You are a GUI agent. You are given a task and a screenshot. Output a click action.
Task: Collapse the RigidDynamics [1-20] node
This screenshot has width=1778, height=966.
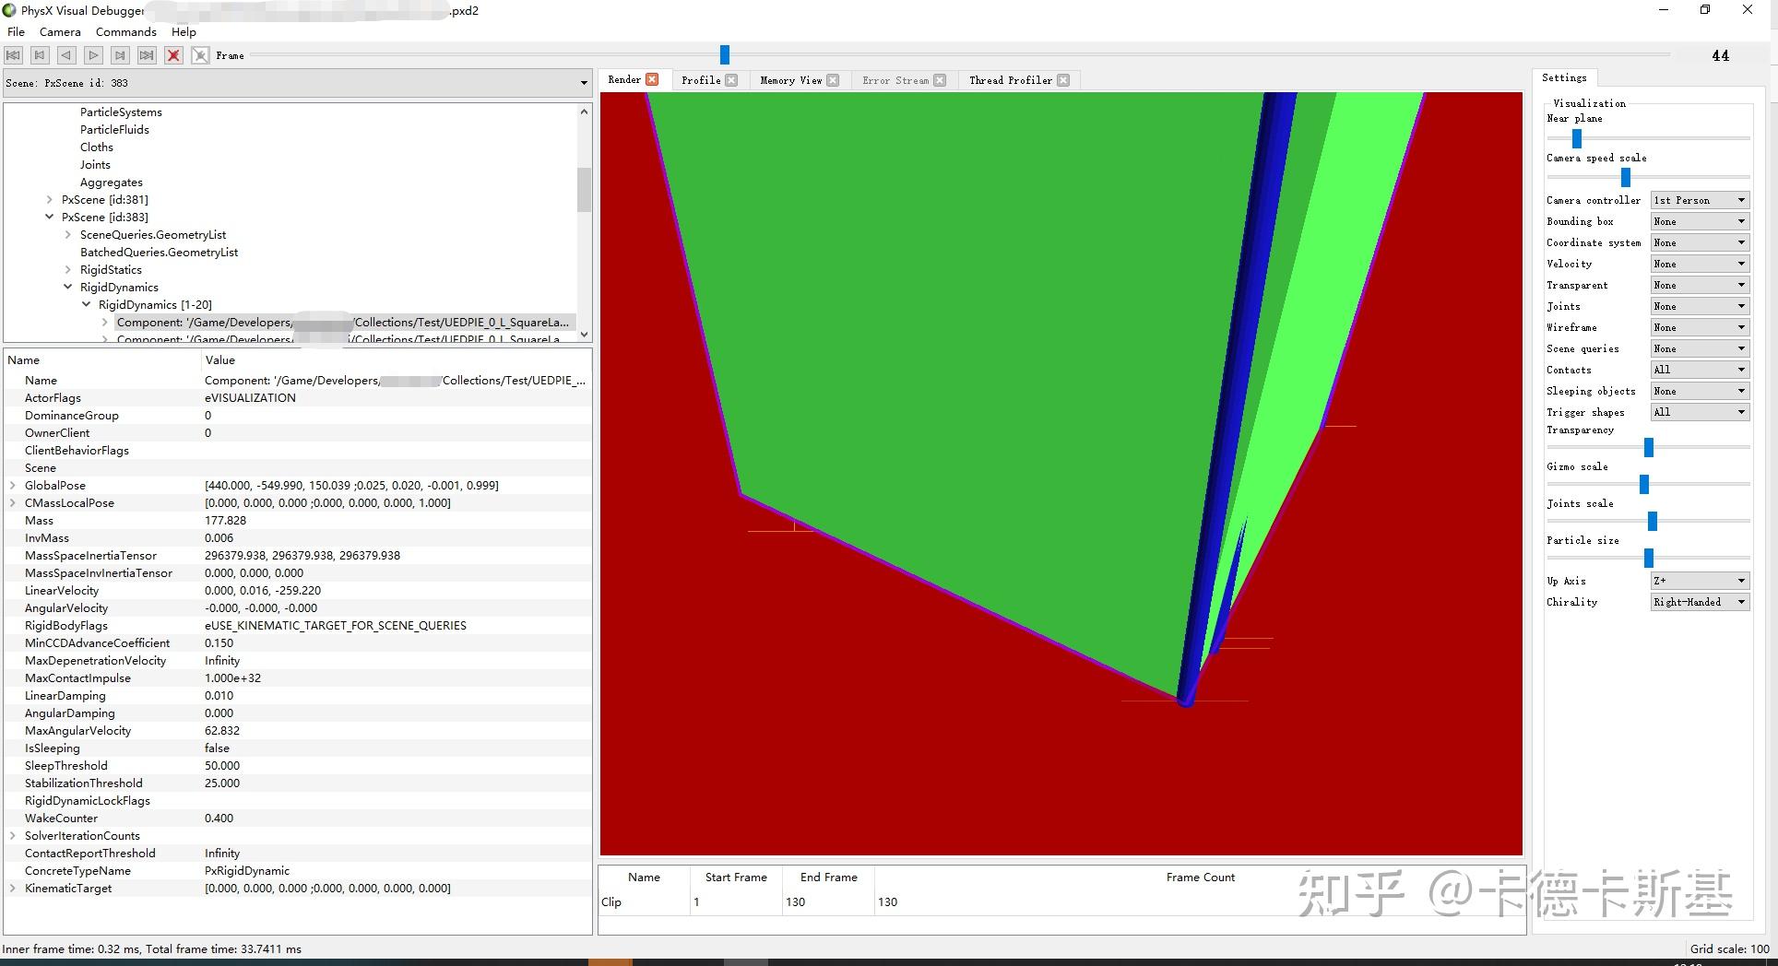point(86,305)
